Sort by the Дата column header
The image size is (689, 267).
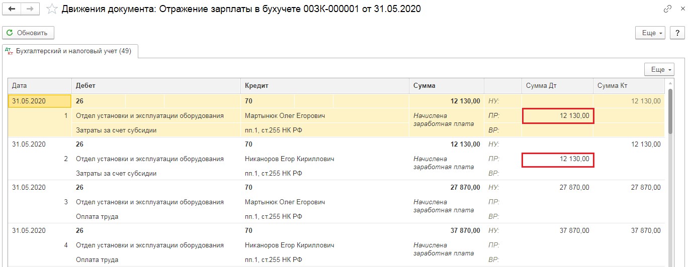40,86
